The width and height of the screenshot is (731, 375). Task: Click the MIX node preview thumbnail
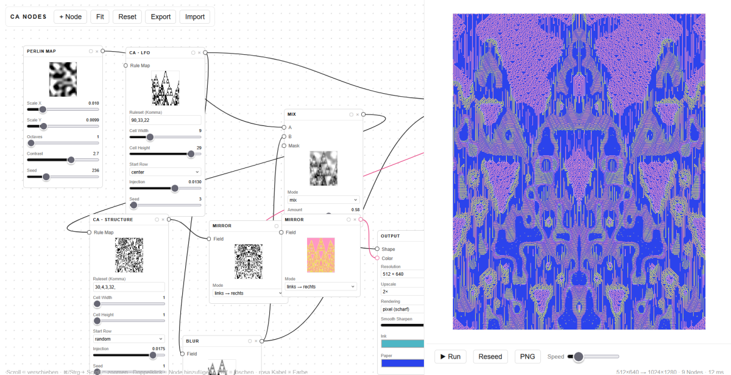(x=323, y=169)
